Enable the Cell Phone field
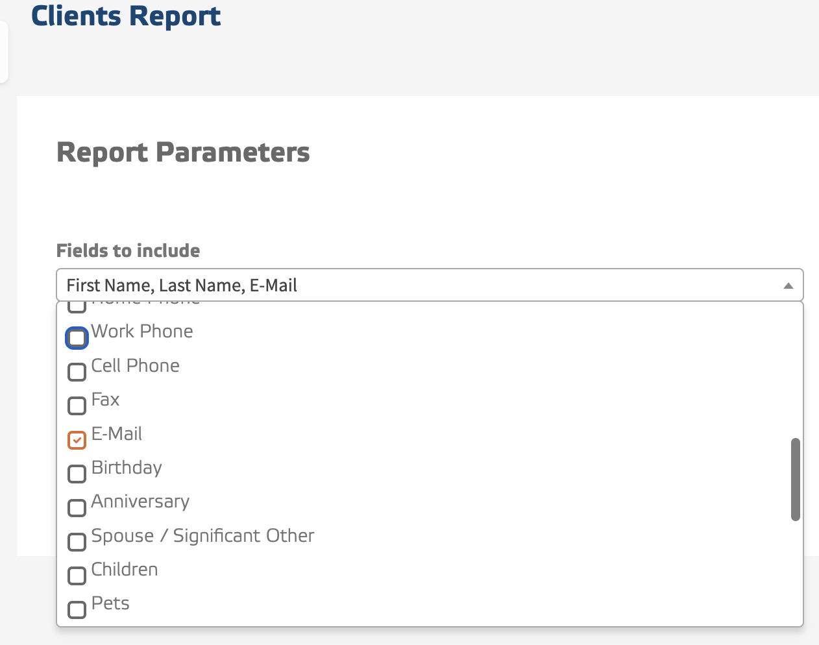The image size is (819, 645). (x=77, y=372)
